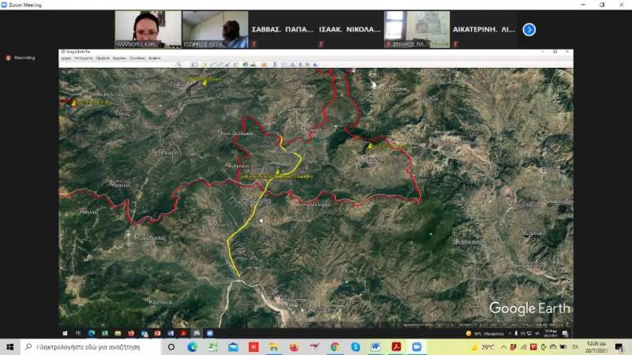Viewport: 632px width, 355px height.
Task: Open the Προβολή menu in Google Earth
Action: 103,58
